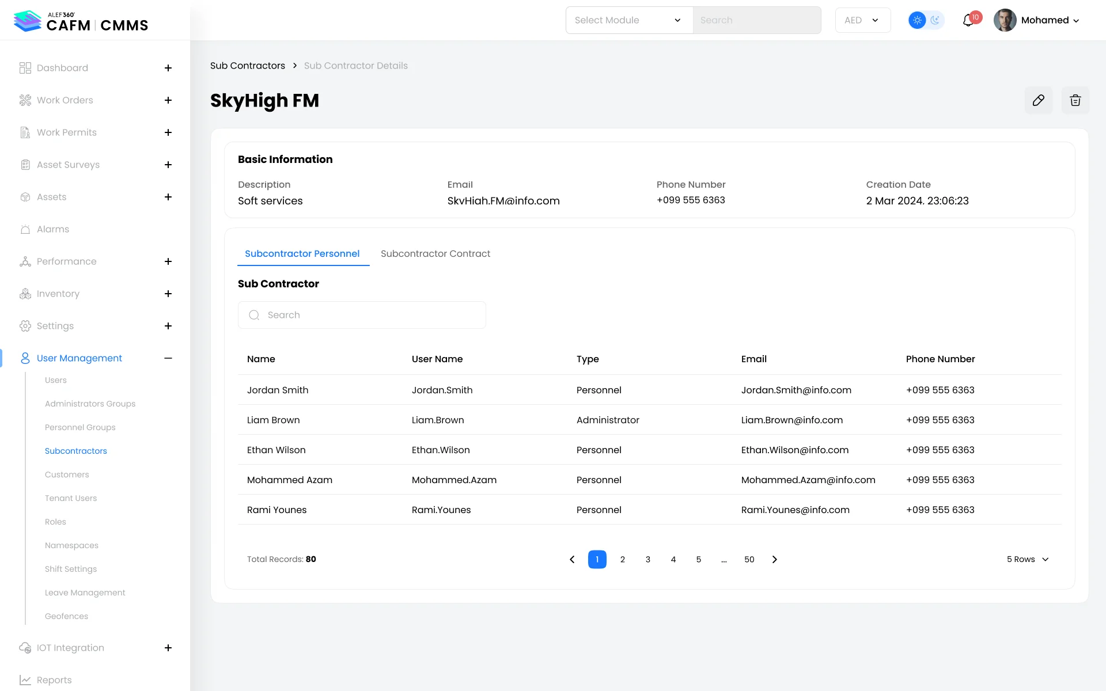Select current page 1 button

tap(597, 560)
